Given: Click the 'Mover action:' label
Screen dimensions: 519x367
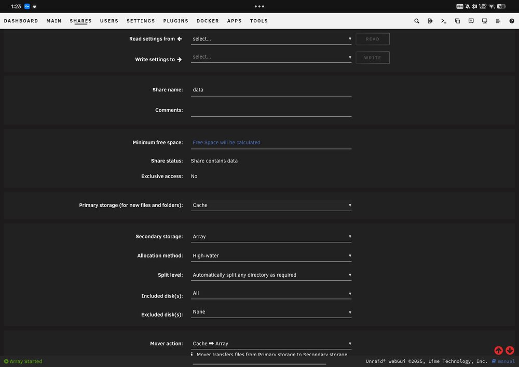Looking at the screenshot, I should (x=166, y=344).
